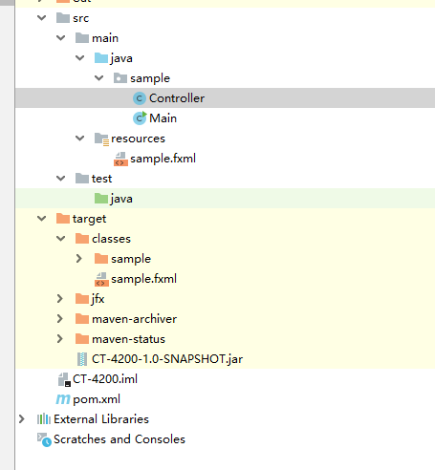The height and width of the screenshot is (470, 435).
Task: Select the classes folder label
Action: pyautogui.click(x=111, y=239)
